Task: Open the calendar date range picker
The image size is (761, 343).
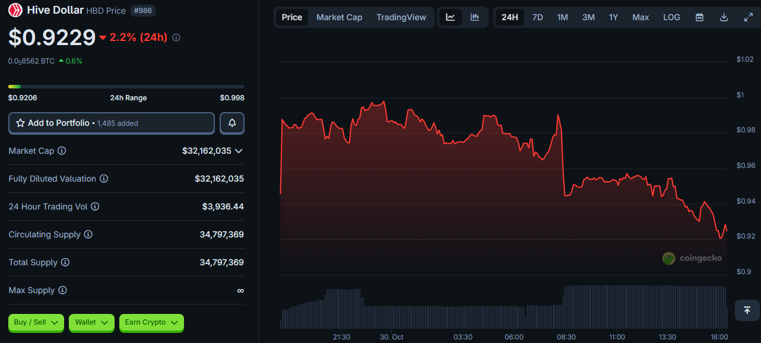Action: 699,17
